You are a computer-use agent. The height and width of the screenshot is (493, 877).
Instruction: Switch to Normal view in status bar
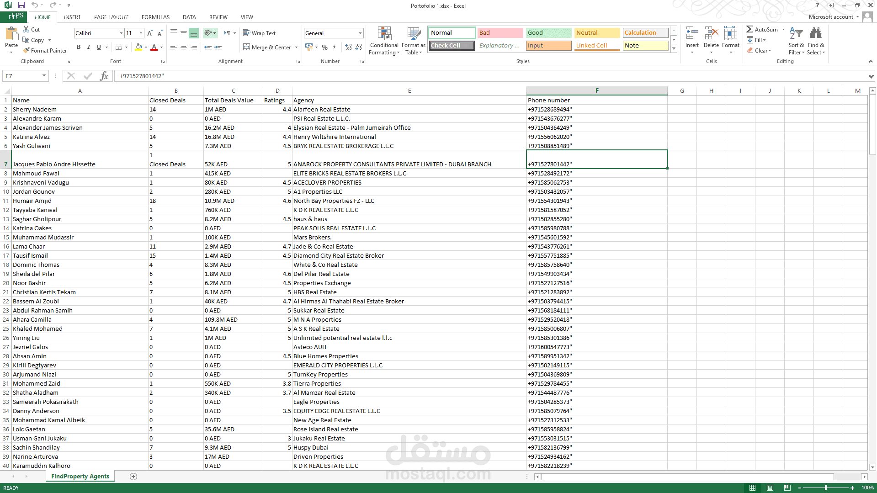(x=752, y=488)
